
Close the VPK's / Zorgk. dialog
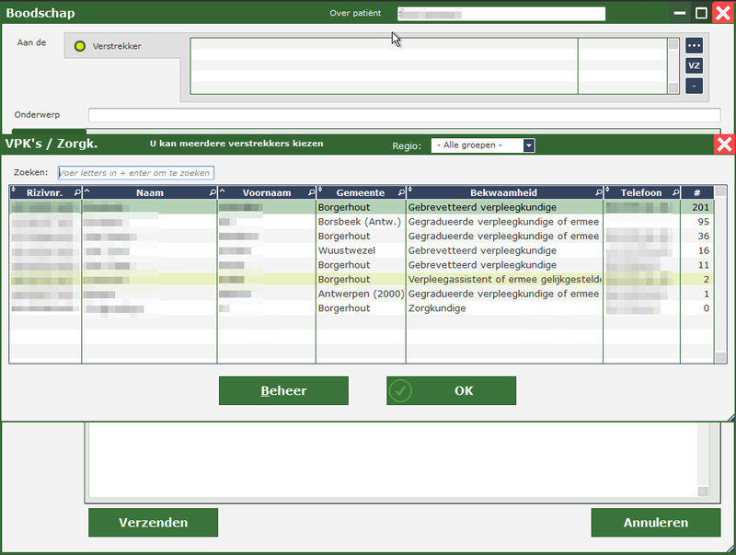724,145
